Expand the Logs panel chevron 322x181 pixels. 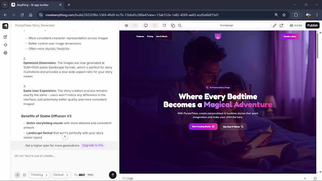[x=305, y=178]
